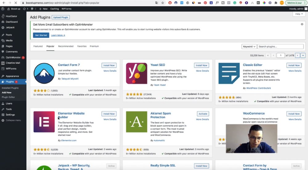The height and width of the screenshot is (170, 308).
Task: Go to Posts in the sidebar
Action: pos(9,35)
